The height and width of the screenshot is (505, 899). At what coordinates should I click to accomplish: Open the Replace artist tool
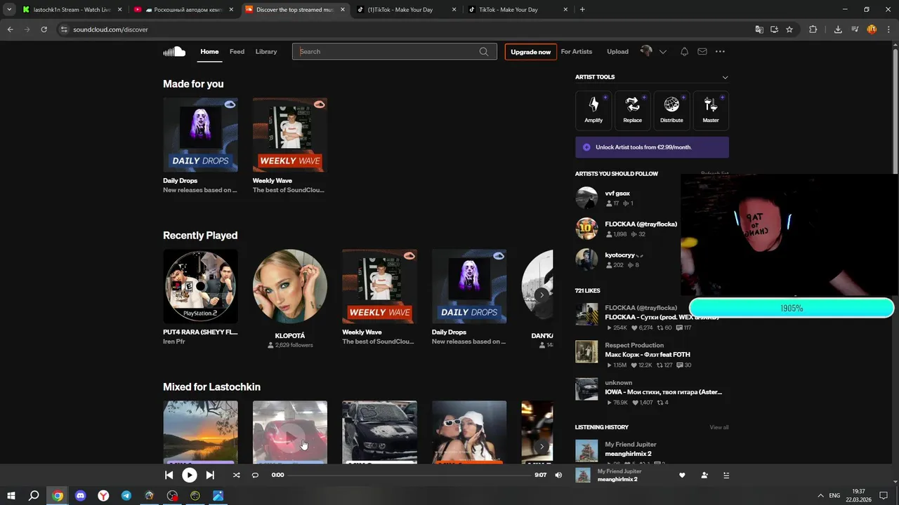[x=632, y=111]
